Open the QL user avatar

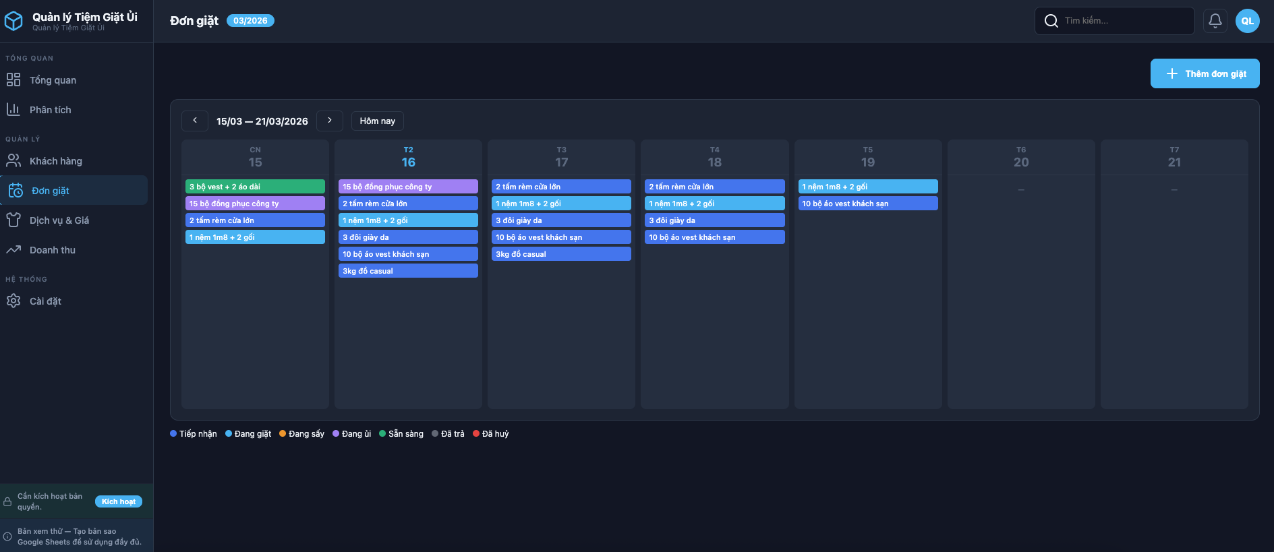pyautogui.click(x=1247, y=21)
